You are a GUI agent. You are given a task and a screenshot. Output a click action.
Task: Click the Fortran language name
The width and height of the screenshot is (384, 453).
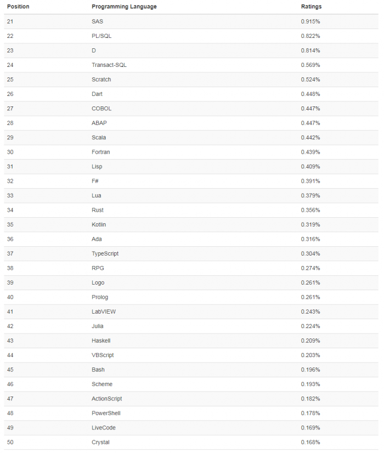[x=101, y=152]
